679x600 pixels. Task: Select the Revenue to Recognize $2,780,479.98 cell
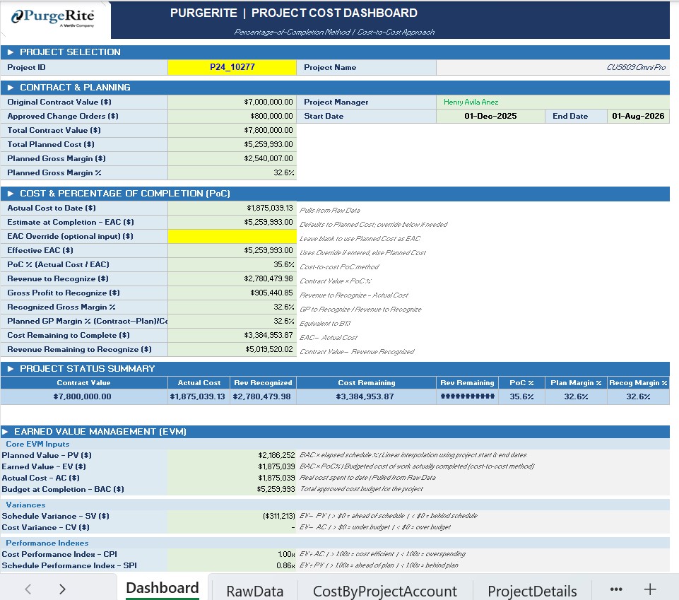232,278
